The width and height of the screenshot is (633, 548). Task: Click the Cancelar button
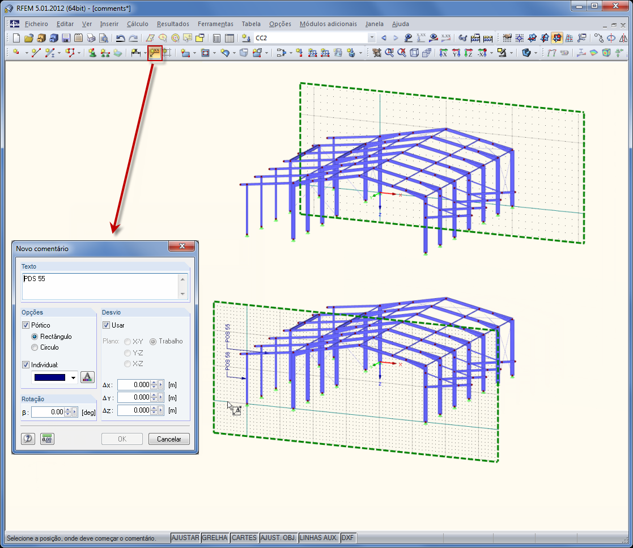[x=169, y=439]
